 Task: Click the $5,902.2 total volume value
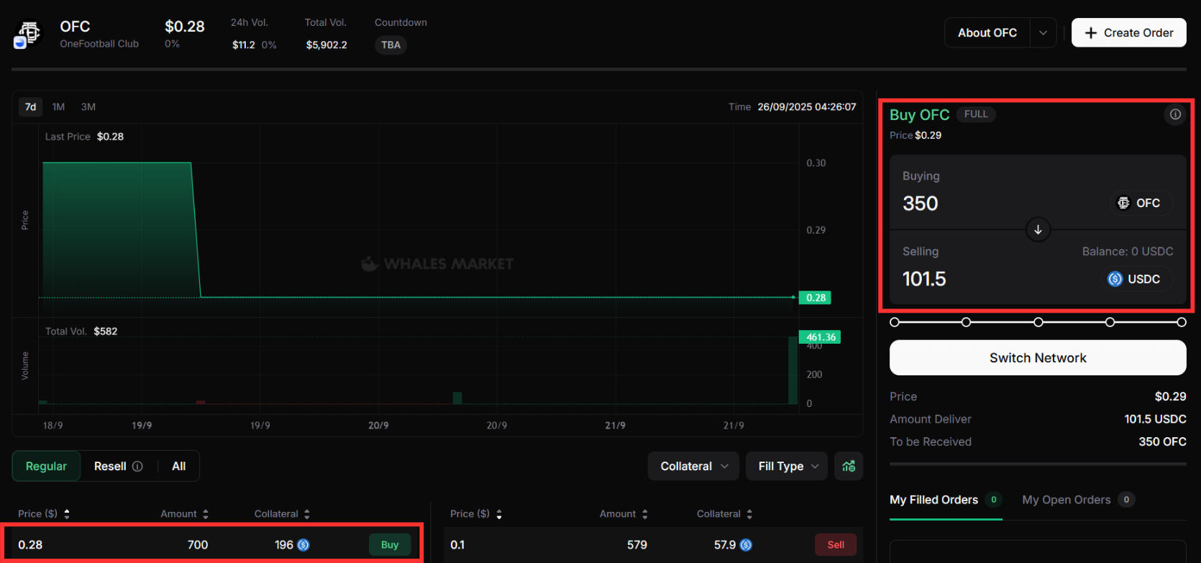pyautogui.click(x=326, y=45)
